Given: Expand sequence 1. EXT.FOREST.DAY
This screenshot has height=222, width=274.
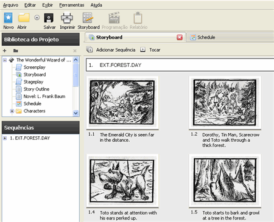Looking at the screenshot, I should point(5,138).
